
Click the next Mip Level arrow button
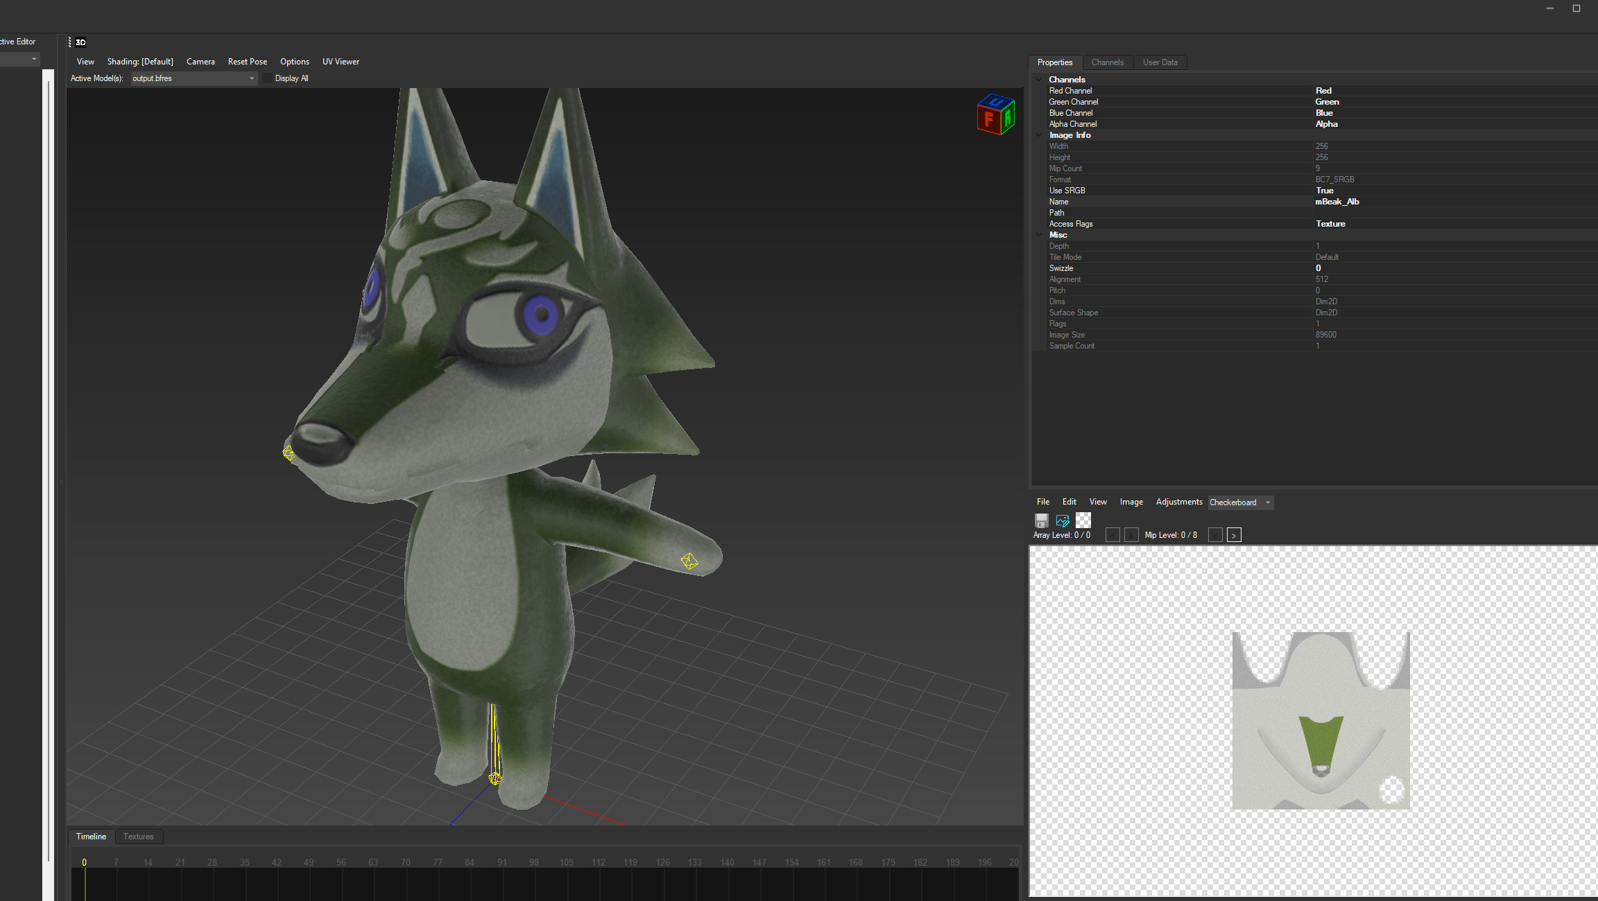1234,534
